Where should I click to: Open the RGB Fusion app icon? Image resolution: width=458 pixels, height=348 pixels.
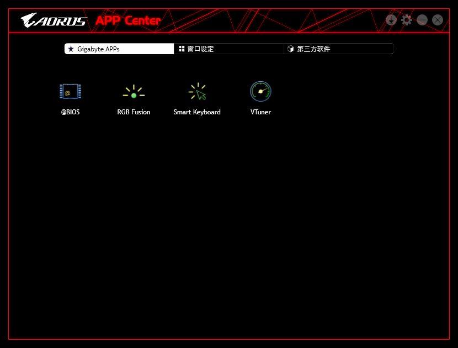click(134, 92)
